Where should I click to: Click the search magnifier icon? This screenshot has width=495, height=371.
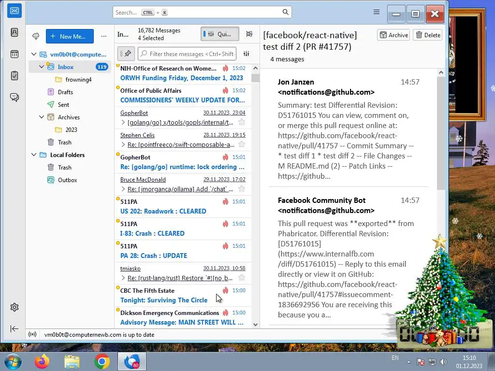(x=285, y=12)
